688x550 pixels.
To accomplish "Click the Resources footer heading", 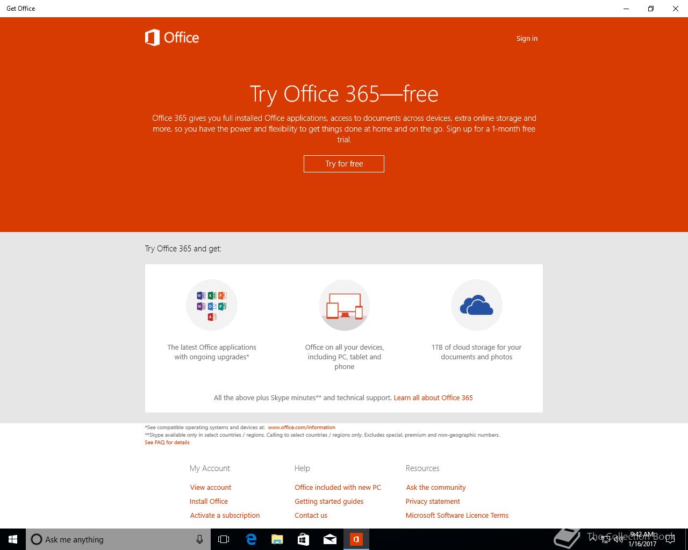I will coord(422,468).
